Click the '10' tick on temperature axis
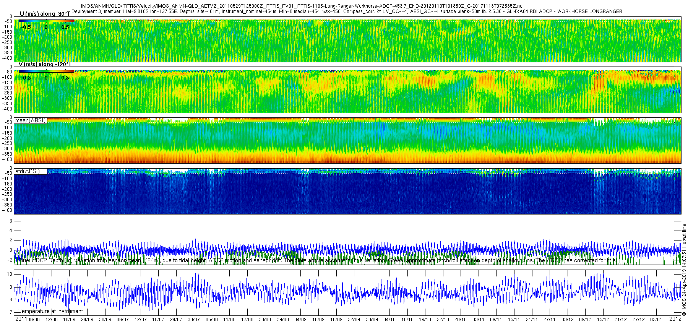Screen dimensions: 688x325 point(10,274)
